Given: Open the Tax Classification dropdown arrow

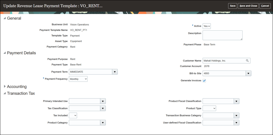Looking at the screenshot, I should pyautogui.click(x=103, y=108).
